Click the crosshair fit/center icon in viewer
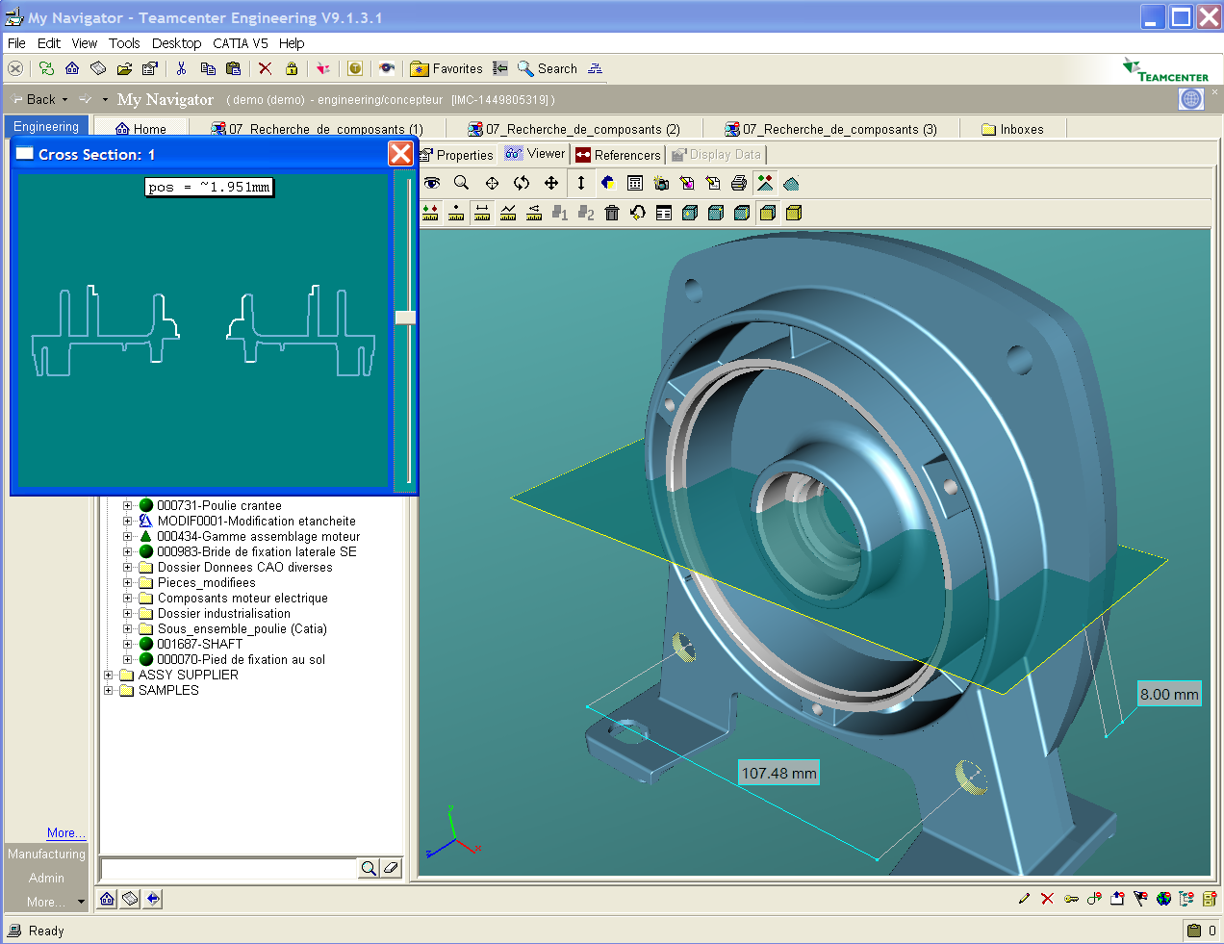This screenshot has width=1224, height=944. (x=492, y=183)
